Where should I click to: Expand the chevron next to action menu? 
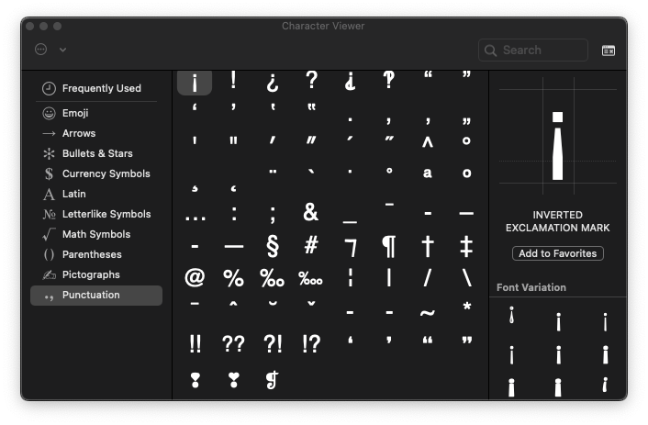tap(62, 50)
